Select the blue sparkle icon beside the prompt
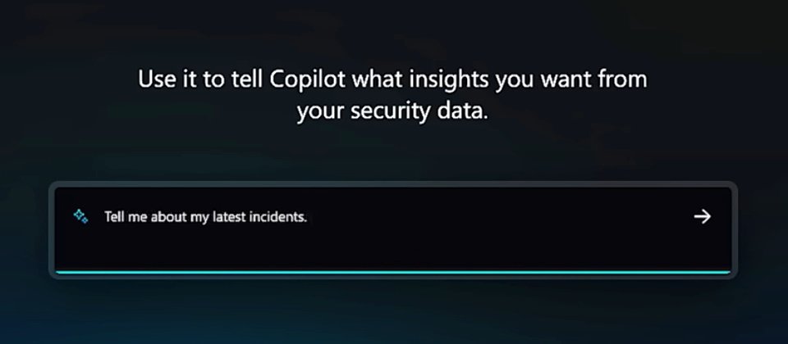 click(80, 216)
